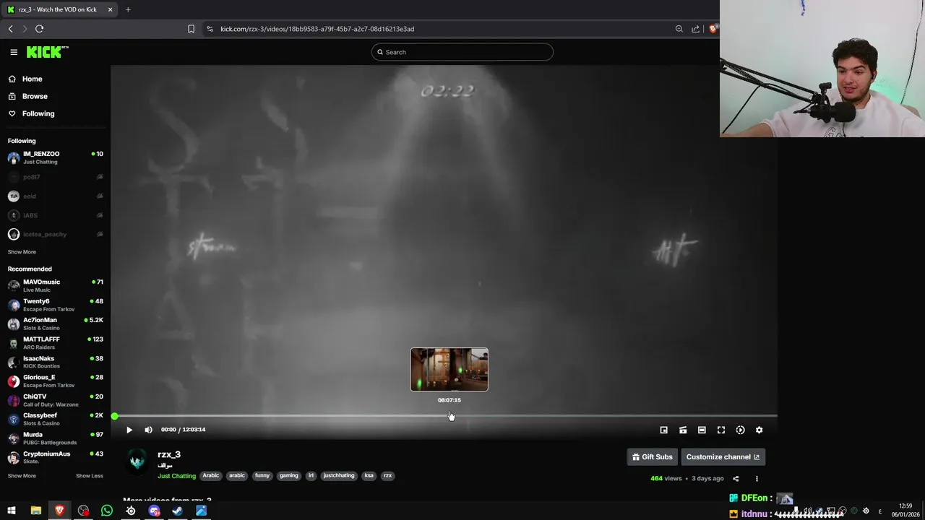This screenshot has height=520, width=925.
Task: Select the irl tag
Action: pyautogui.click(x=311, y=475)
